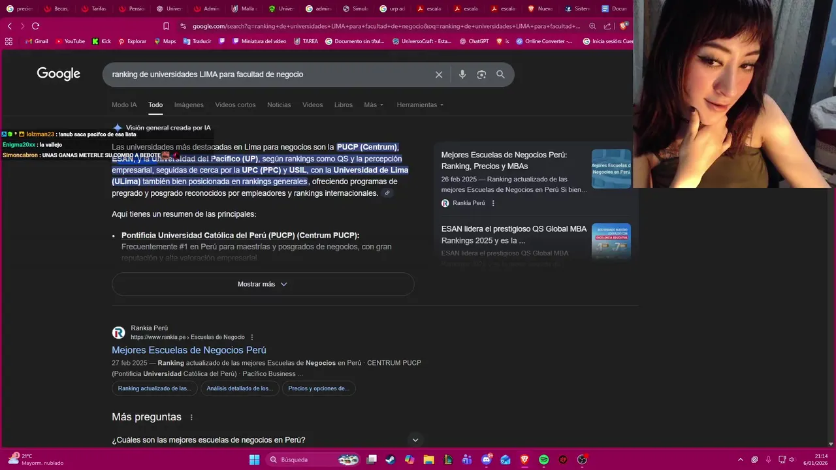The height and width of the screenshot is (470, 836).
Task: Switch to the Libros tab
Action: (344, 104)
